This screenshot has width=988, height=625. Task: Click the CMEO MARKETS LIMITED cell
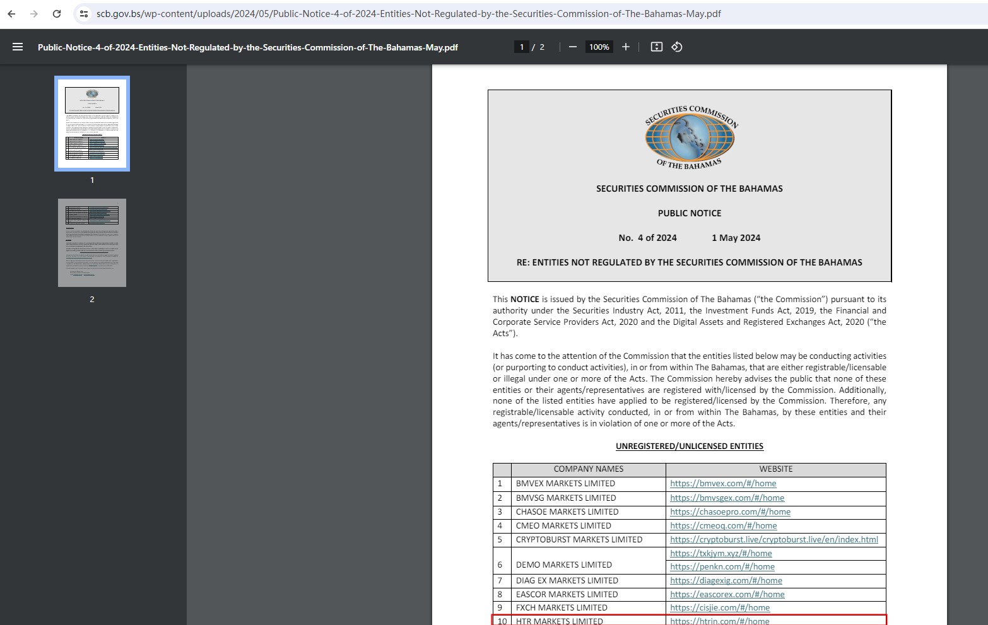(x=588, y=525)
